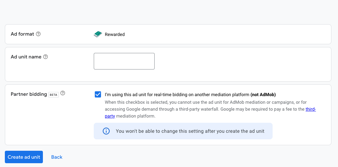Uncheck the real-time bidding checkbox
This screenshot has width=338, height=167.
click(98, 94)
